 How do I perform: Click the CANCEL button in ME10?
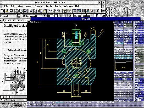point(138,58)
